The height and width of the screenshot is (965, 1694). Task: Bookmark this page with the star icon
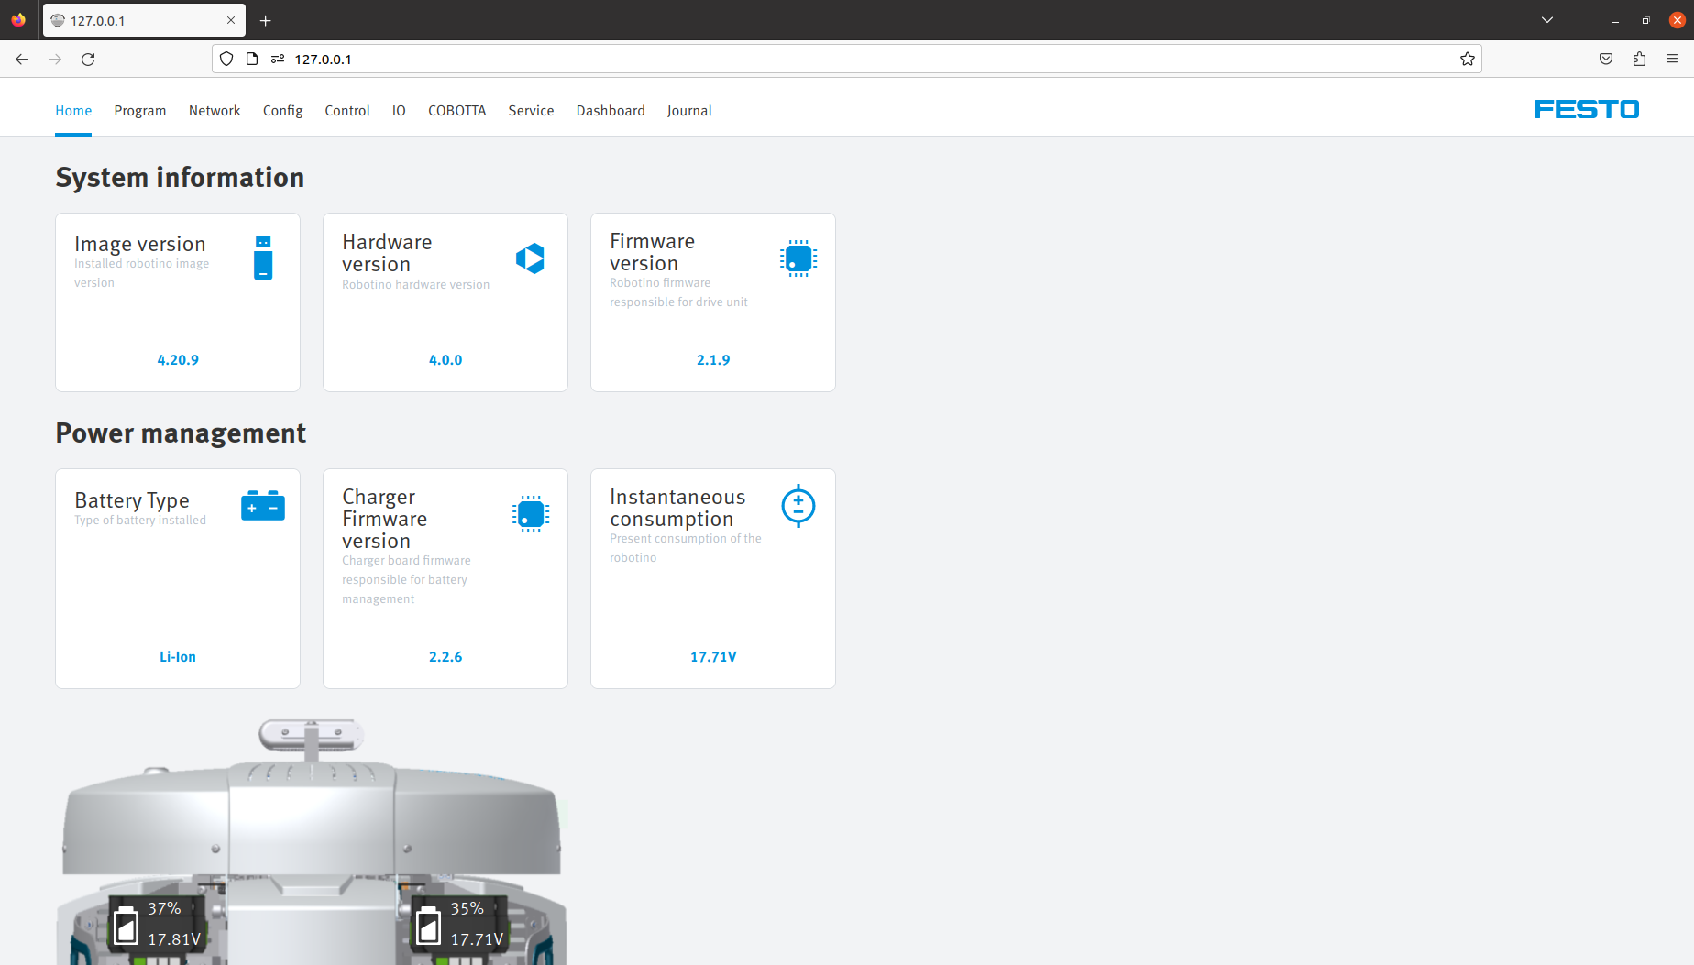pos(1467,60)
